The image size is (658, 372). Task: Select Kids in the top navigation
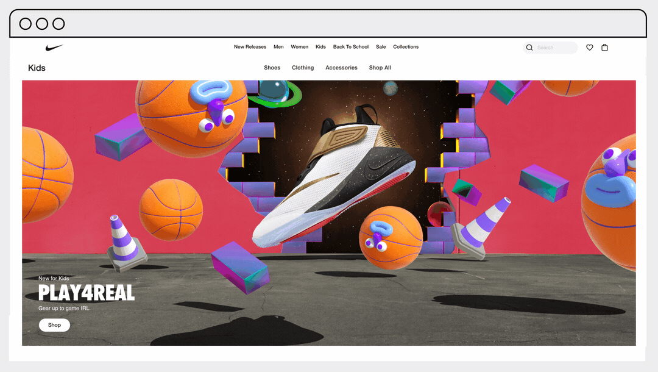(x=320, y=47)
